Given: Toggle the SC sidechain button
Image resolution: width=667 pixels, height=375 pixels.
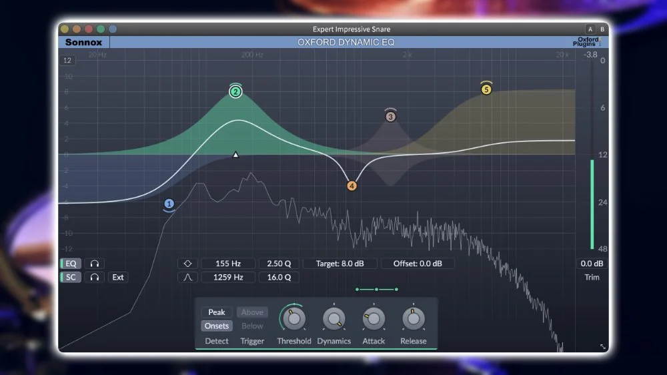Looking at the screenshot, I should click(70, 277).
